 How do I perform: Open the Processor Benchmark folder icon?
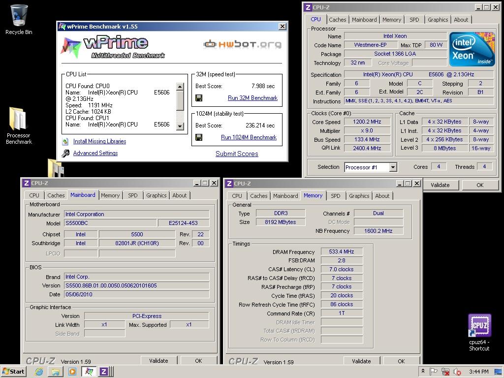[x=18, y=126]
